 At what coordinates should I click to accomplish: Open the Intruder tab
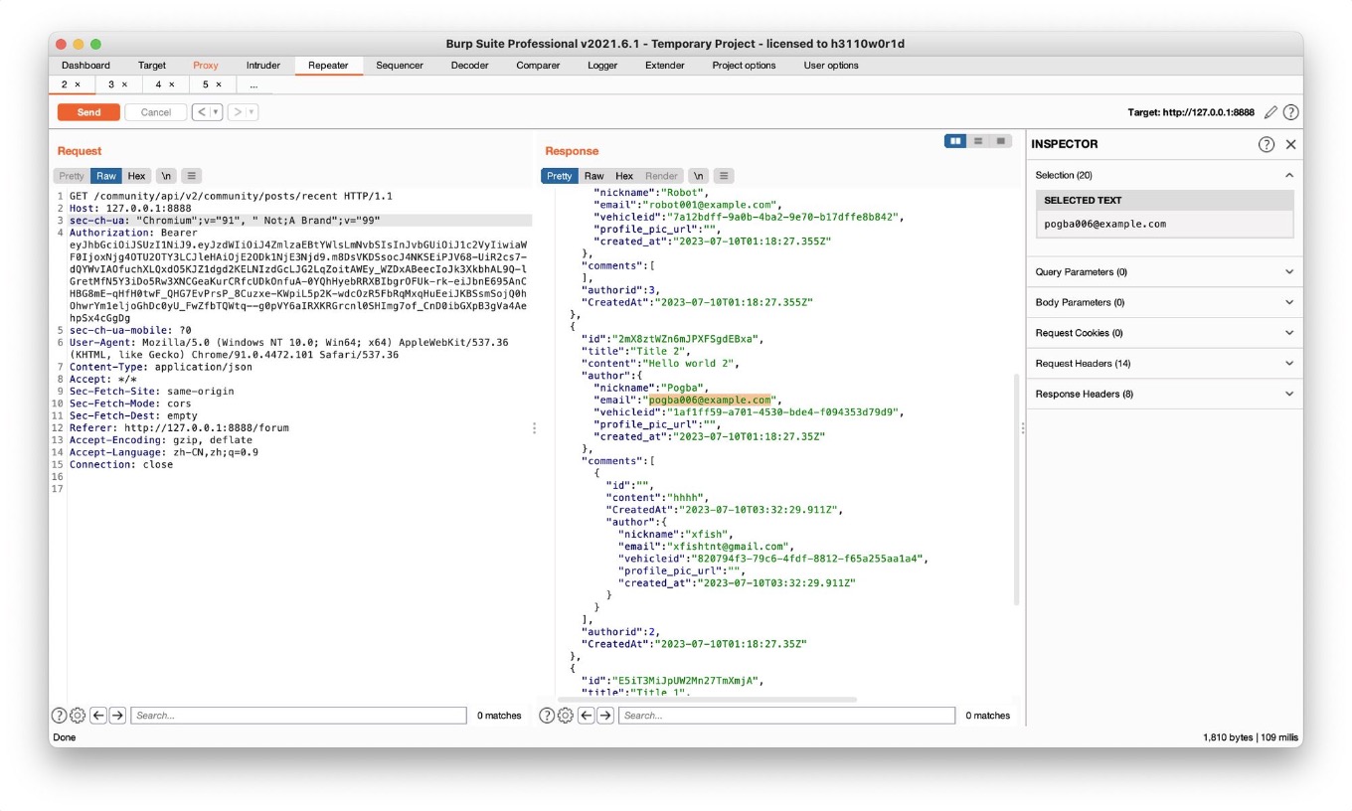coord(263,66)
